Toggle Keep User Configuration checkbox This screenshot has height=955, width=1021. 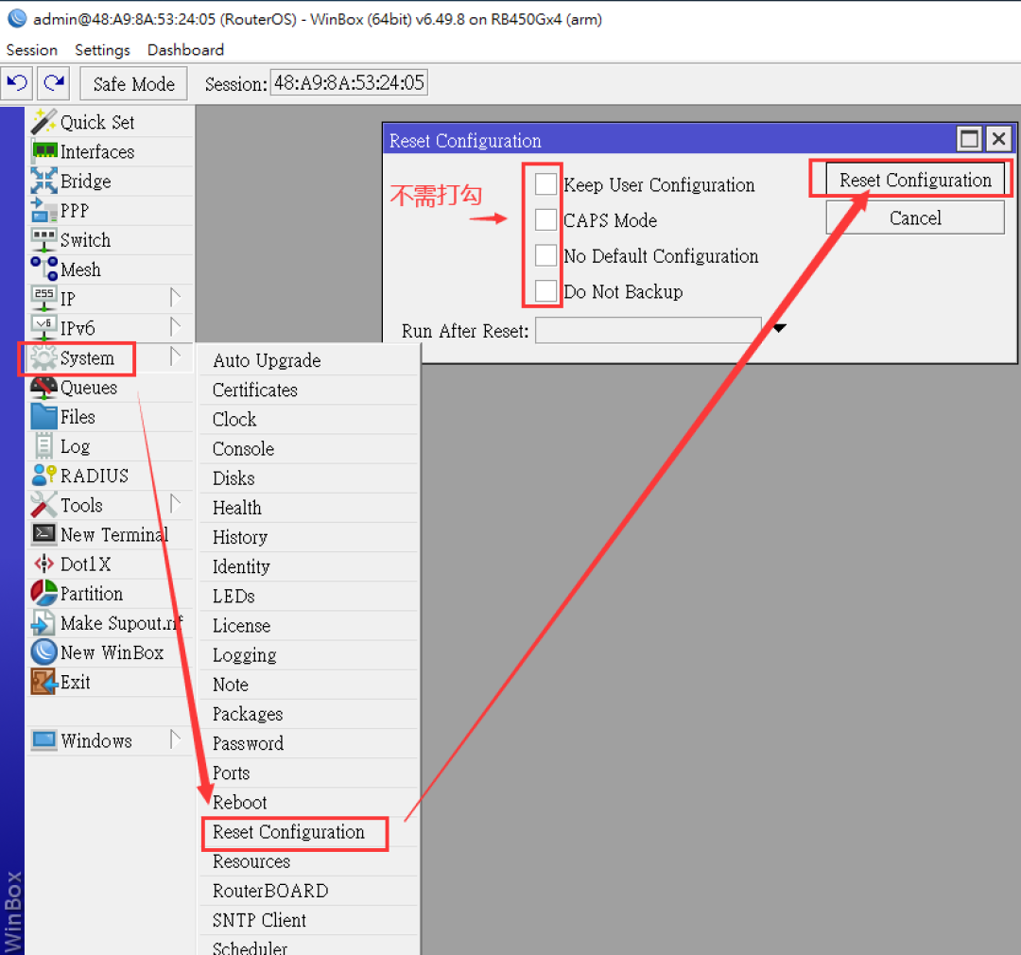545,184
